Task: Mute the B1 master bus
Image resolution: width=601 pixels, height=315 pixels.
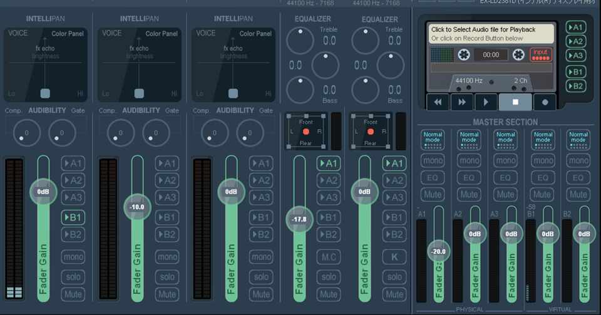Action: pos(543,195)
